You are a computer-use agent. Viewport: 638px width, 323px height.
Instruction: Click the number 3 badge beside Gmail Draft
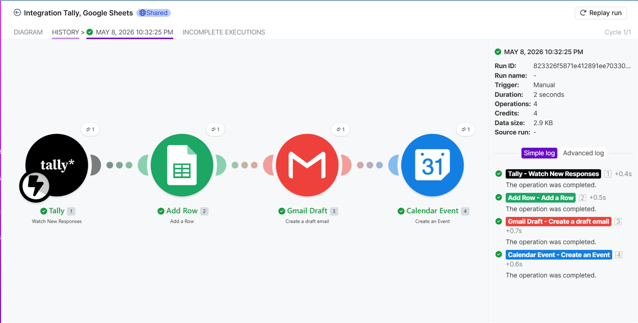tap(334, 211)
